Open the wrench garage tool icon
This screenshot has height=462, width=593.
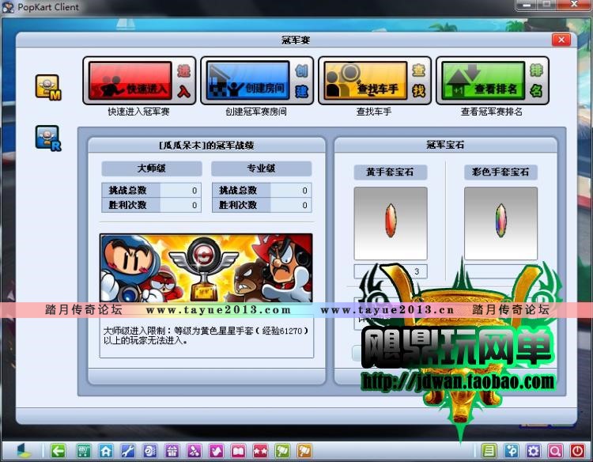coord(128,451)
